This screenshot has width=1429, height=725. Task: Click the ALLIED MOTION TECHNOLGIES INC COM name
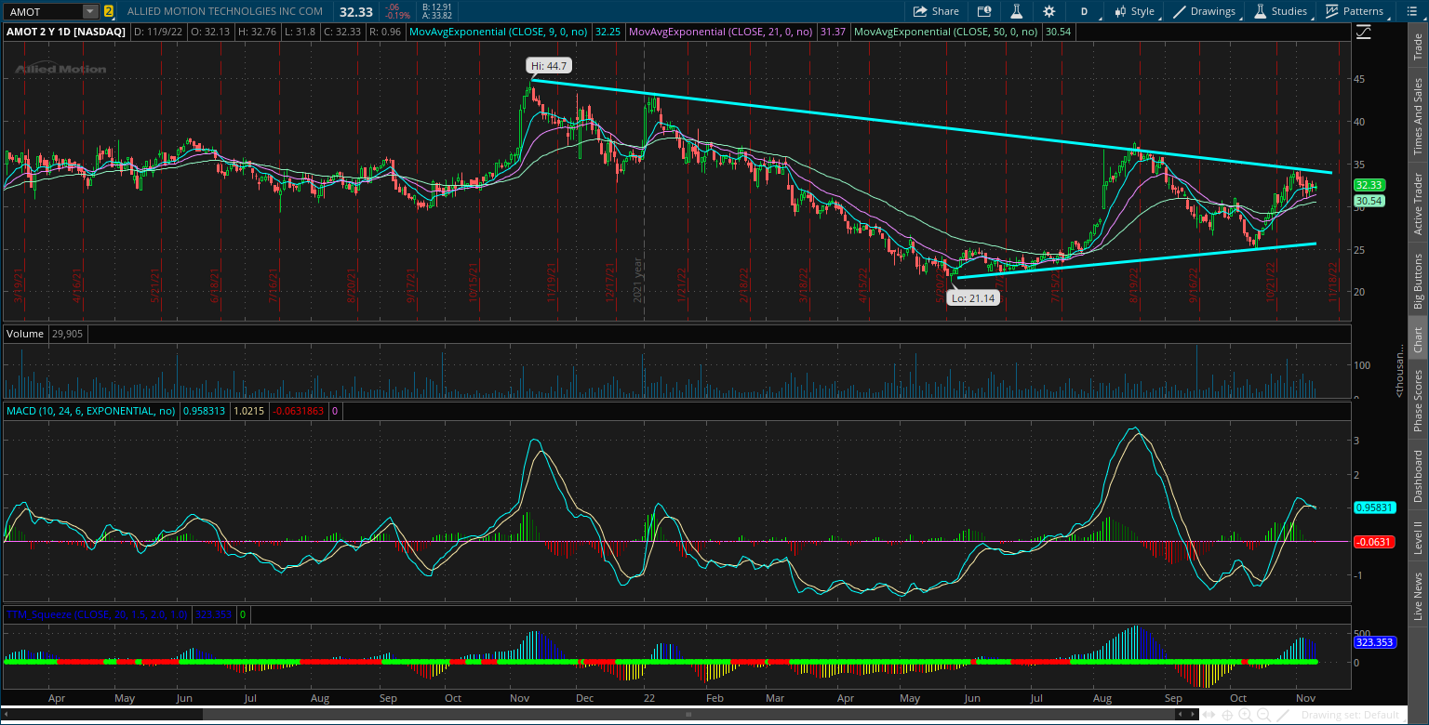(225, 11)
